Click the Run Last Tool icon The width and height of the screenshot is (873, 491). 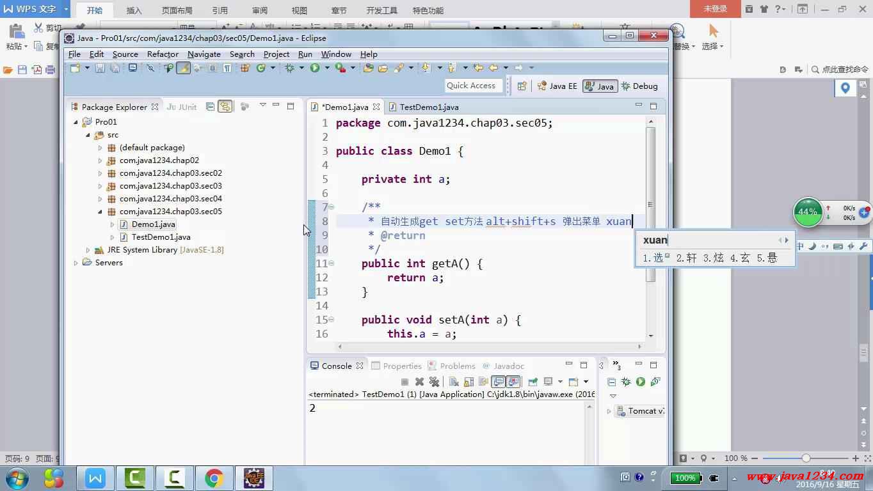pyautogui.click(x=340, y=68)
